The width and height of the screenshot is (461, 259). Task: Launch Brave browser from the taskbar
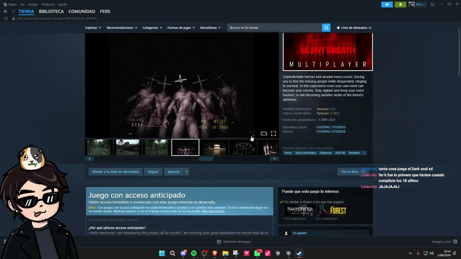(x=215, y=253)
